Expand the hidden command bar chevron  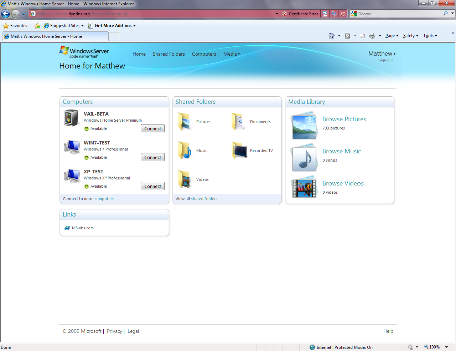point(453,33)
